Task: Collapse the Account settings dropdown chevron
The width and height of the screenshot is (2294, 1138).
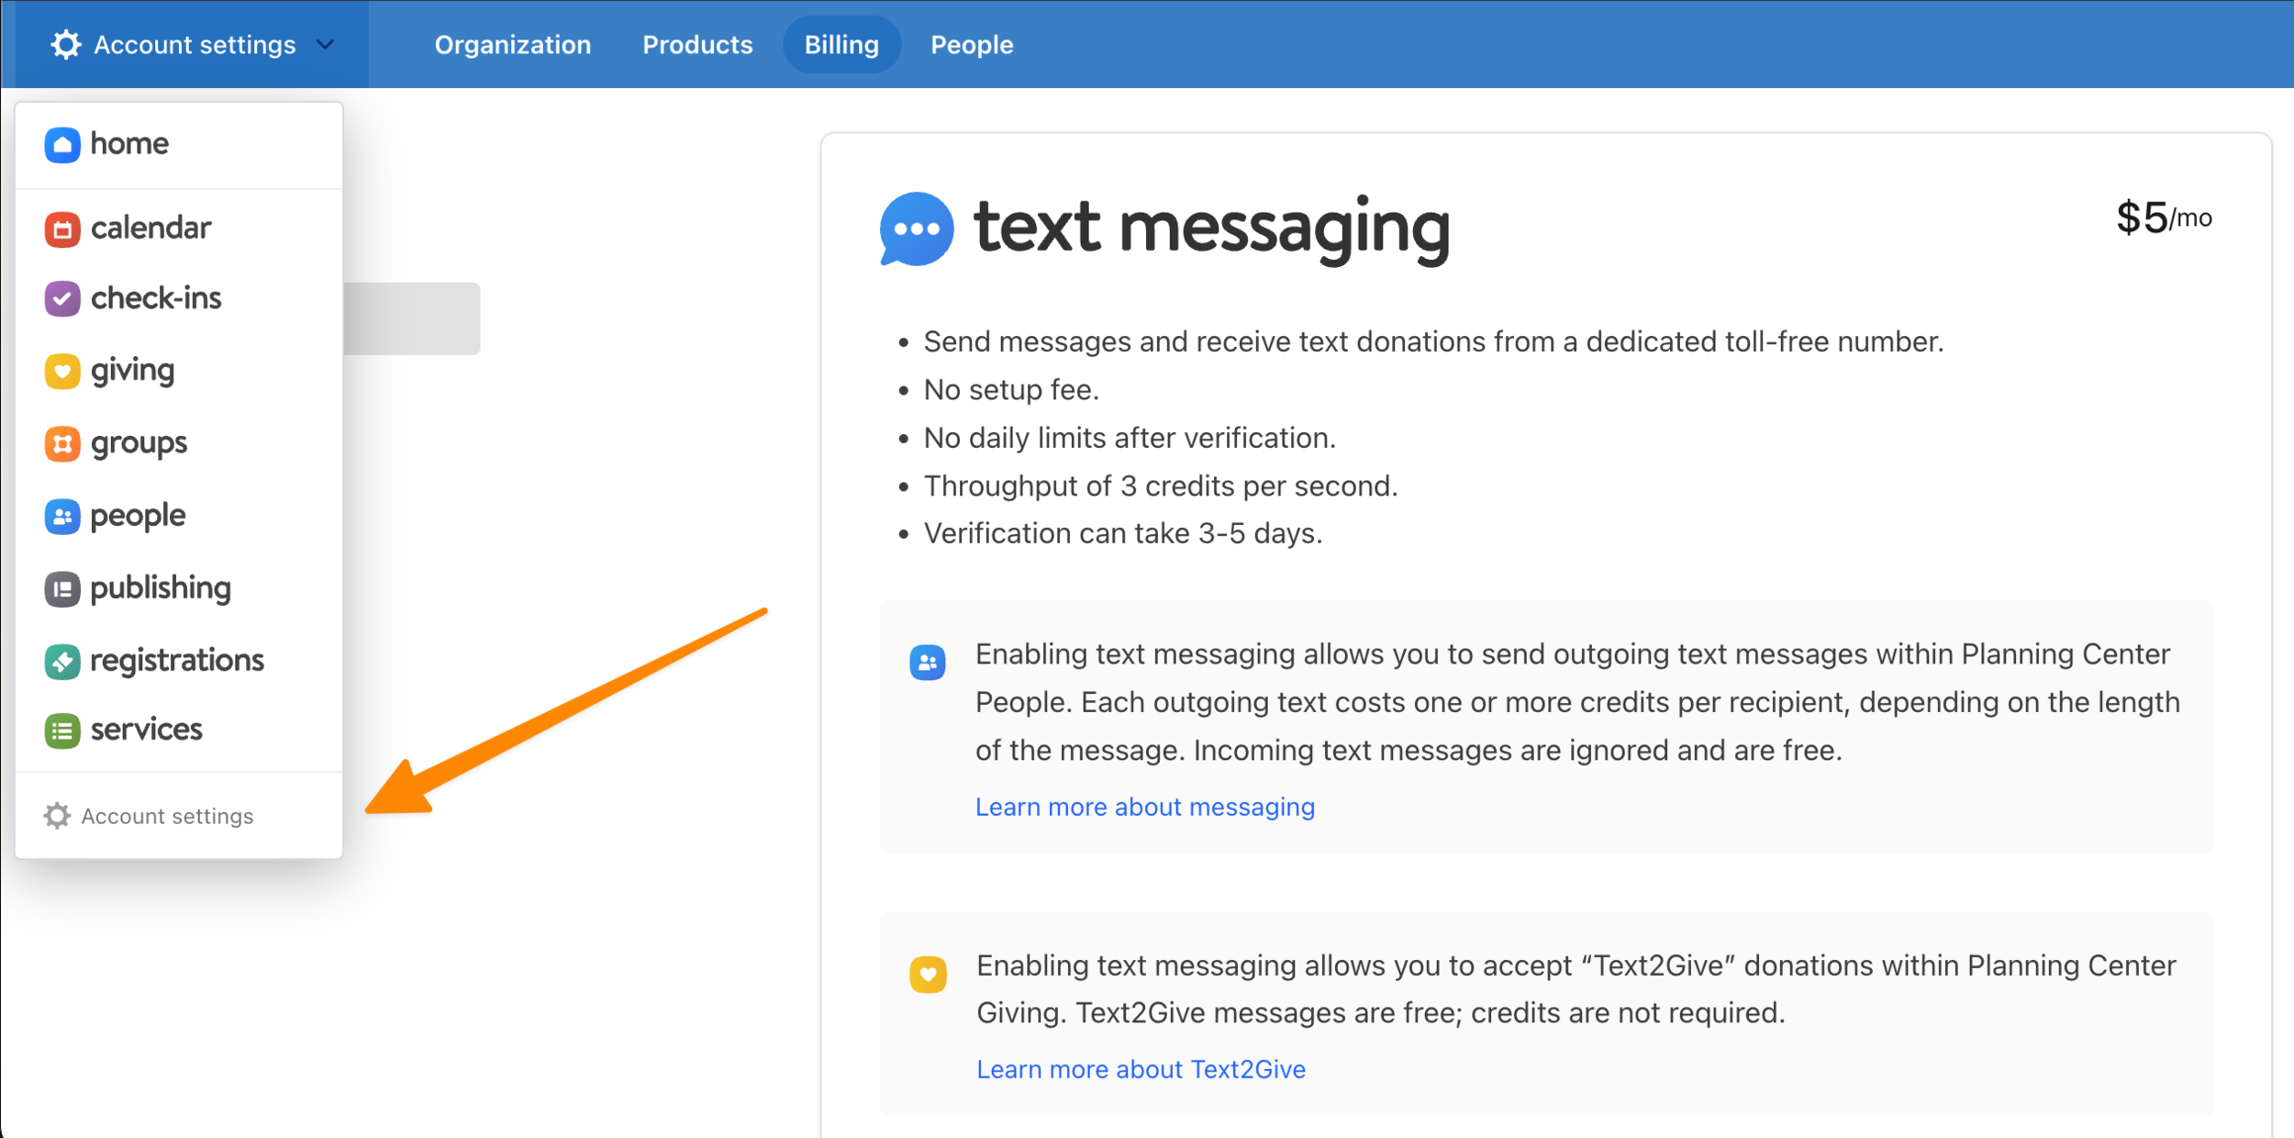Action: (325, 44)
